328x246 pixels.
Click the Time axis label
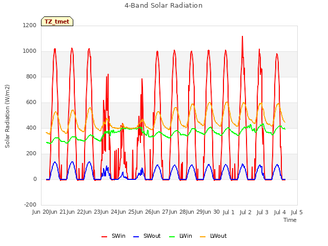290,220
